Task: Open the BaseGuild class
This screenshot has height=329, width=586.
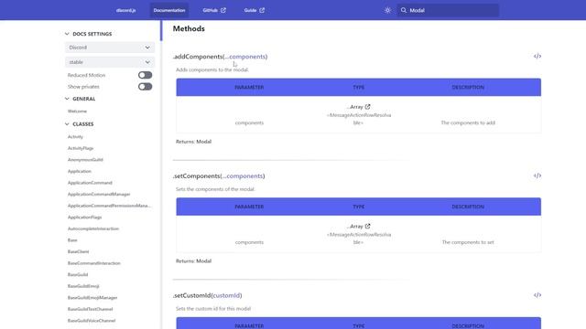Action: click(x=78, y=274)
